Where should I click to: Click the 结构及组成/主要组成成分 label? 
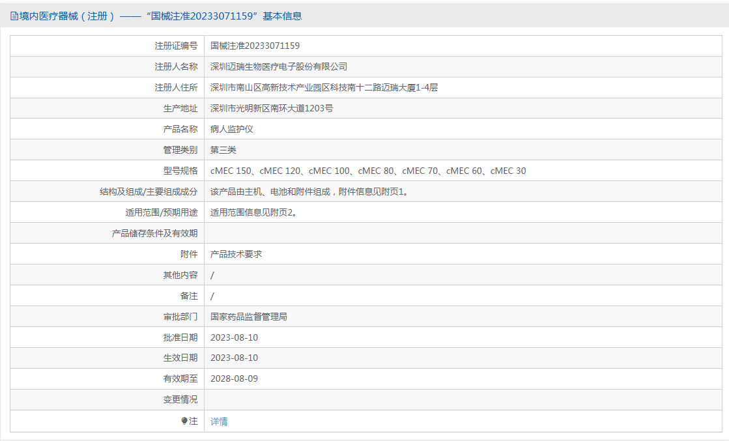[x=149, y=192]
